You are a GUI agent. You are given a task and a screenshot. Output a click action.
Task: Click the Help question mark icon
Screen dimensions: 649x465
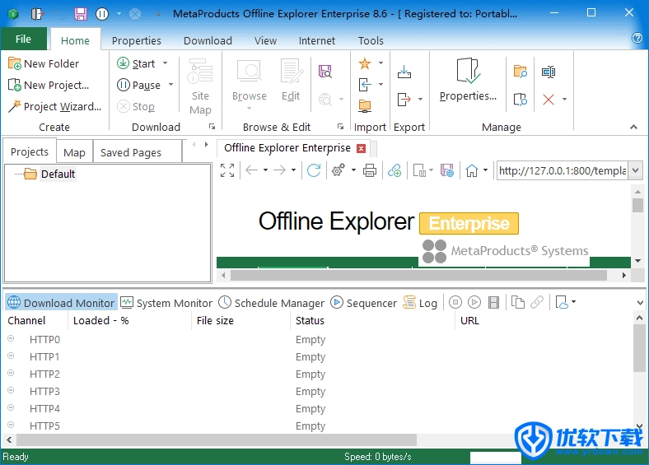click(x=637, y=38)
